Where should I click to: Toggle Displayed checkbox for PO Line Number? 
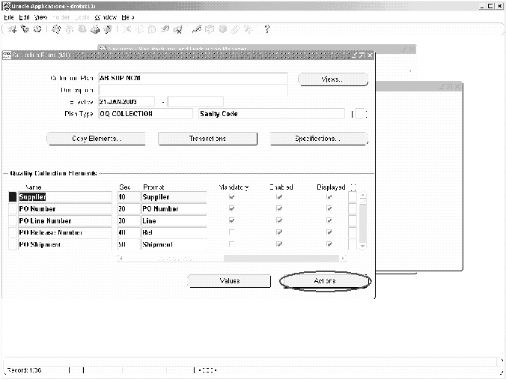tap(329, 220)
